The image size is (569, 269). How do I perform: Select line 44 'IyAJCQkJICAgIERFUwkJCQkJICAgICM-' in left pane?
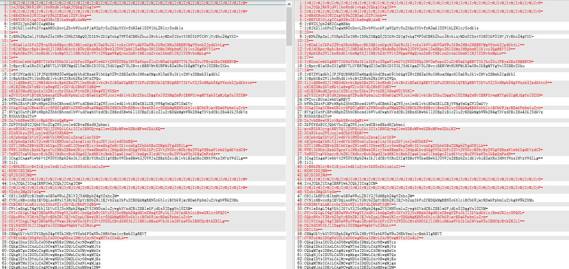pos(46,183)
